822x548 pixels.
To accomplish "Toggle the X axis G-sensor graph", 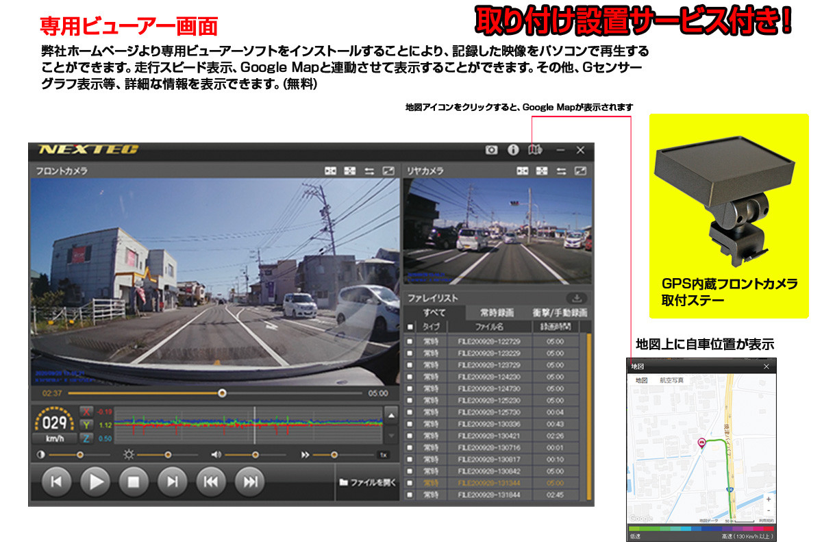I will [x=87, y=412].
